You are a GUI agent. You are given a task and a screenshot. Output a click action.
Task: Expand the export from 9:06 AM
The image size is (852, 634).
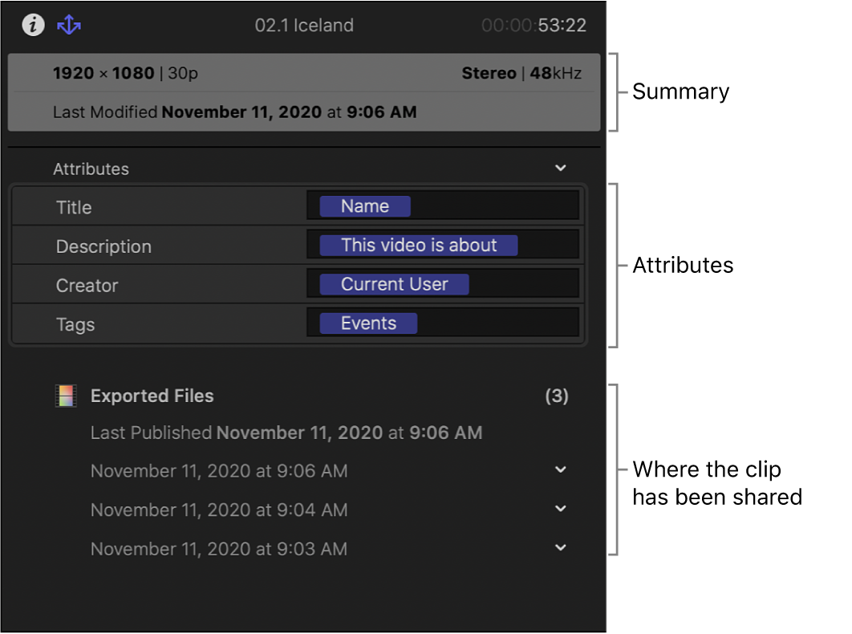coord(560,470)
